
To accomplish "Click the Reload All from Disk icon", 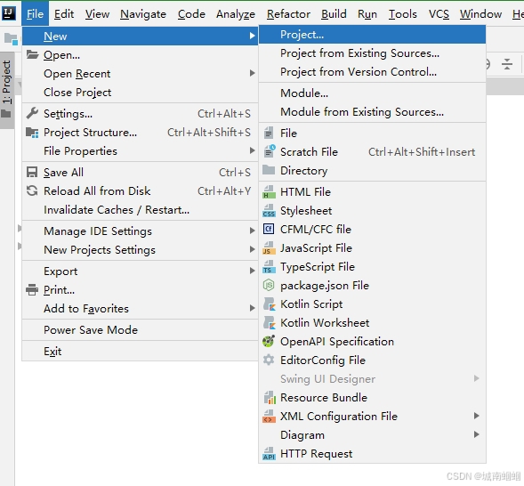I will click(32, 190).
